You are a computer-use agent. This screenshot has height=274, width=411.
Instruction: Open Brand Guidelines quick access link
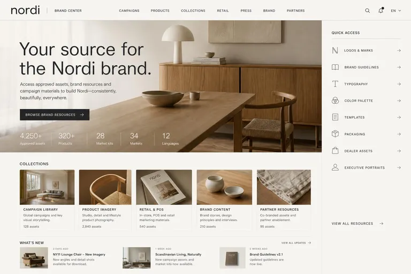(x=366, y=67)
